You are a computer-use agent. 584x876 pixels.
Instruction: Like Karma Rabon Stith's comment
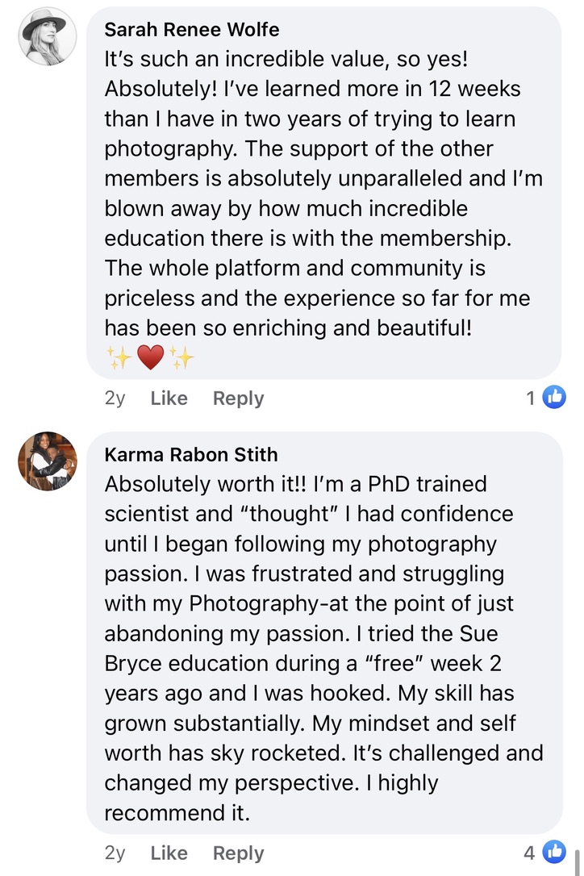[169, 853]
